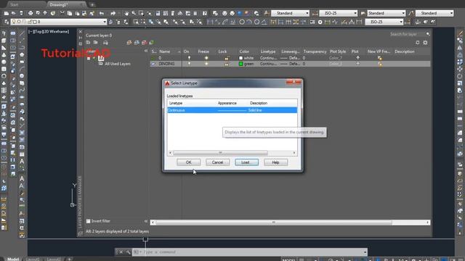Click the Set Current green check icon
The height and width of the screenshot is (261, 465).
(152, 43)
